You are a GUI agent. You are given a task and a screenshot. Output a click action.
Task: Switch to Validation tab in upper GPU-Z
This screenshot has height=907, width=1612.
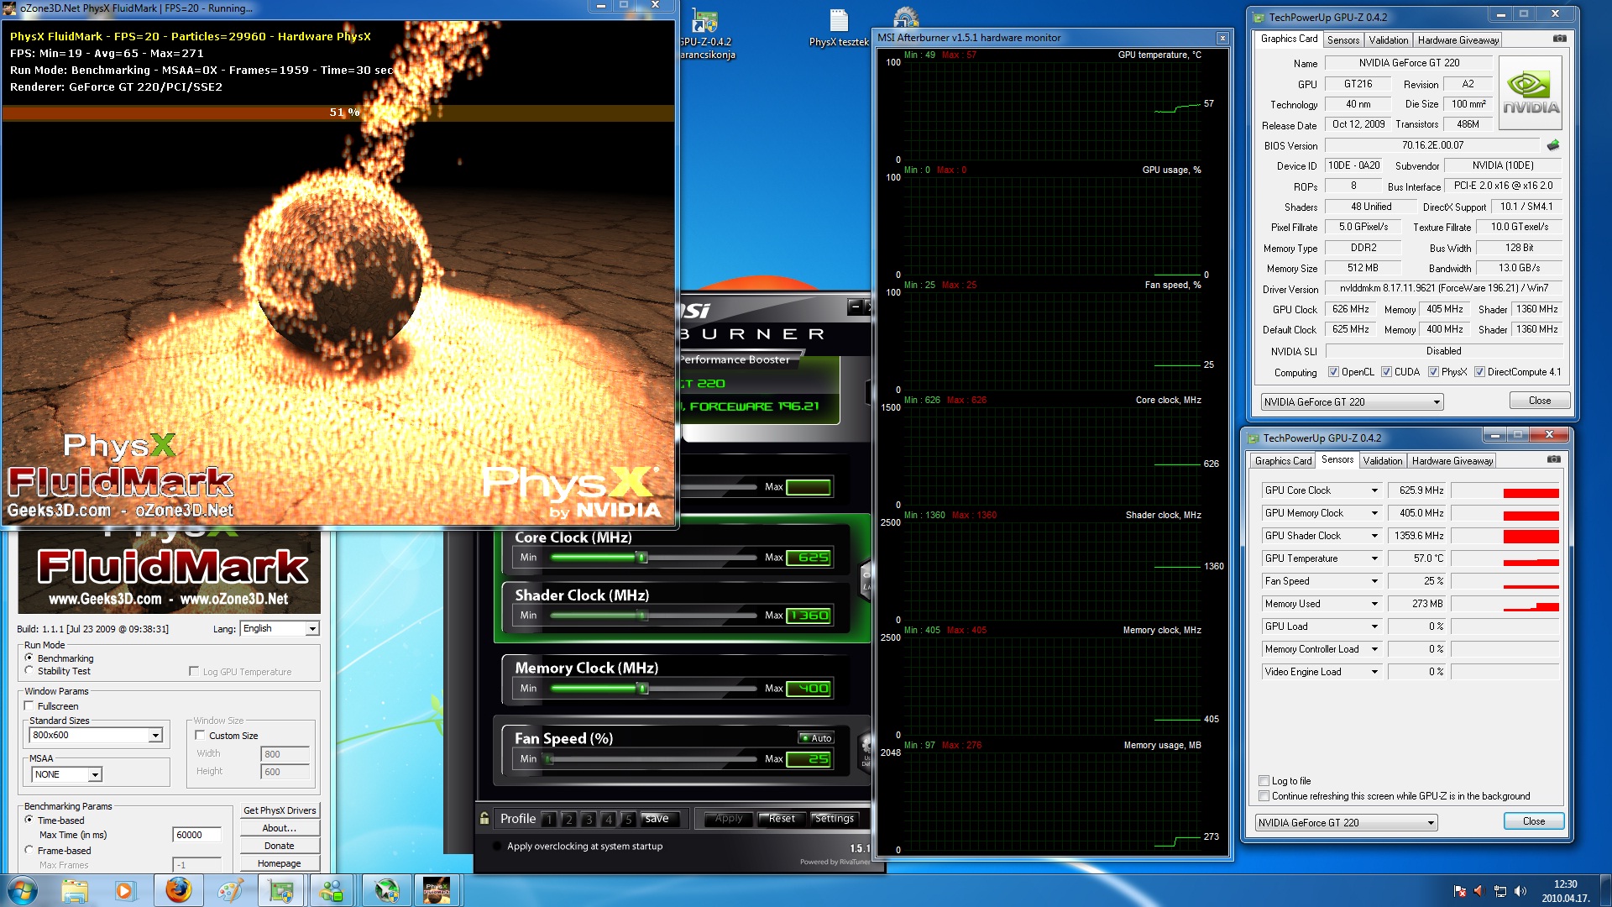[x=1388, y=40]
